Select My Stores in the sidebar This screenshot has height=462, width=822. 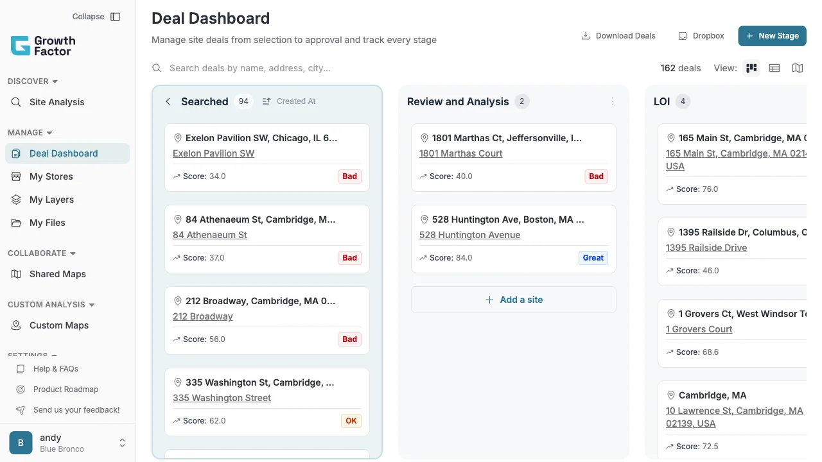tap(51, 176)
